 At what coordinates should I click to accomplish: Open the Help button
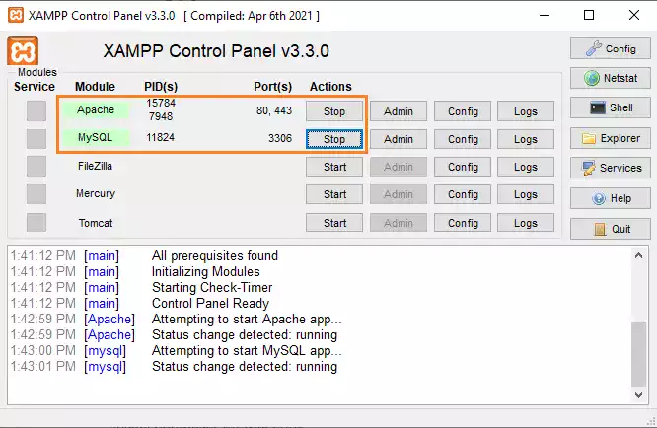point(610,198)
